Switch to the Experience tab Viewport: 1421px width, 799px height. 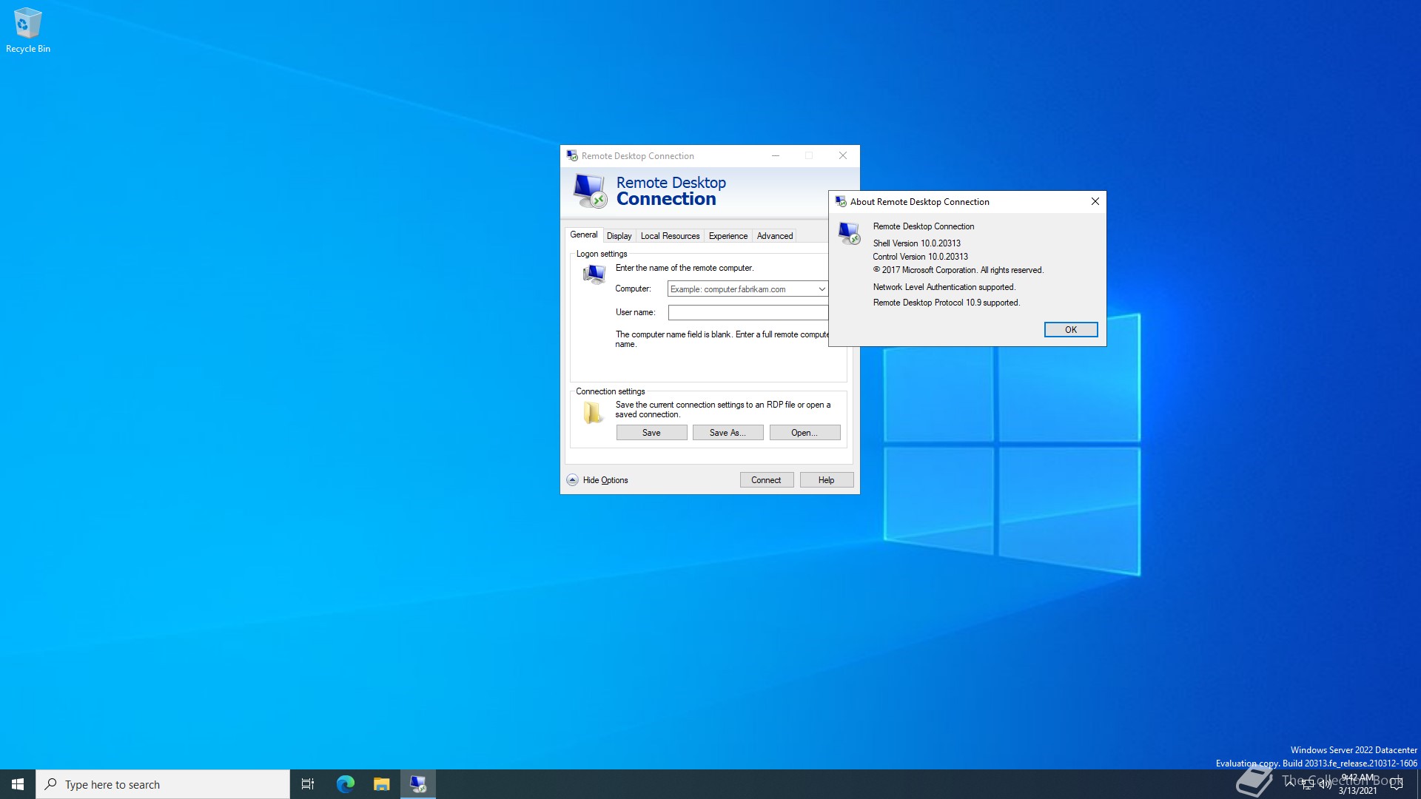tap(728, 236)
